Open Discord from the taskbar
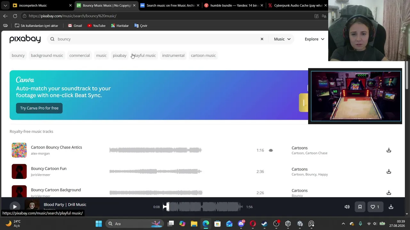Image resolution: width=410 pixels, height=230 pixels. pos(241,224)
